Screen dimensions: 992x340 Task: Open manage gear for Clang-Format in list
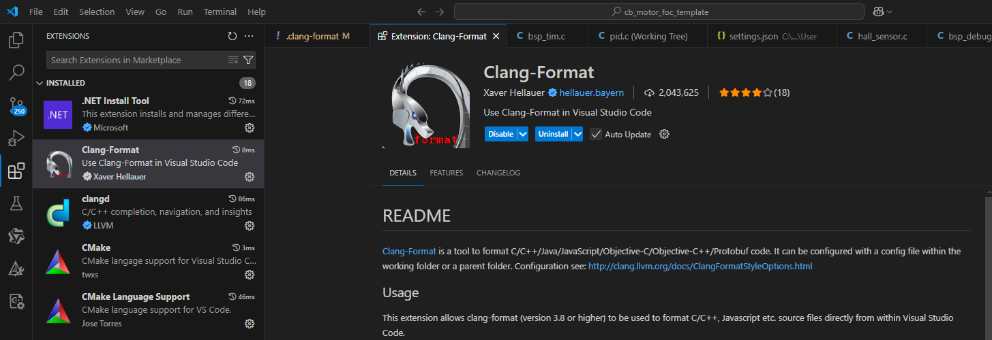tap(250, 177)
